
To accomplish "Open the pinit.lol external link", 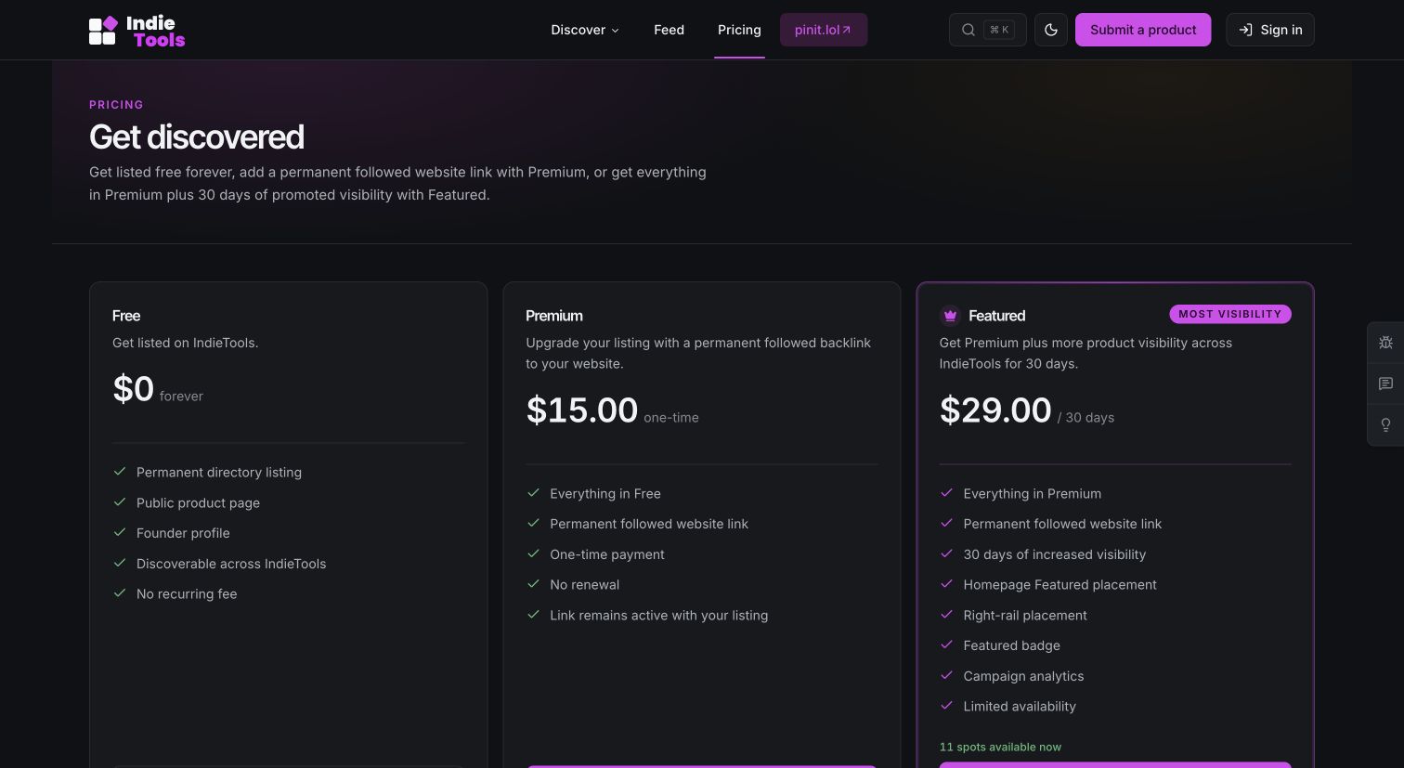I will point(824,30).
